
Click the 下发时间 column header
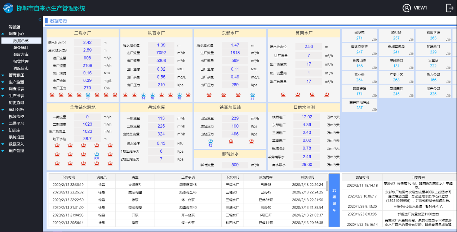(x=68, y=177)
